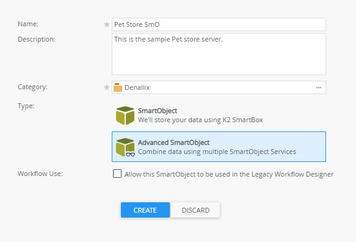
Task: Click the required asterisk beside Category field
Action: coord(107,87)
